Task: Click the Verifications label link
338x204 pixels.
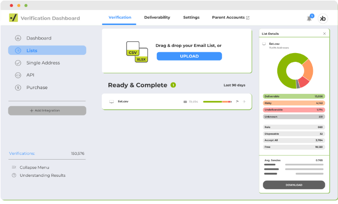Action: (22, 154)
